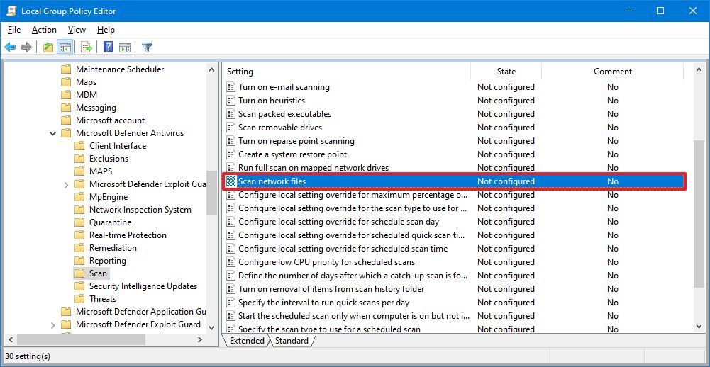Screen dimensions: 710x367
Task: Switch to the Standard tab
Action: (x=292, y=341)
